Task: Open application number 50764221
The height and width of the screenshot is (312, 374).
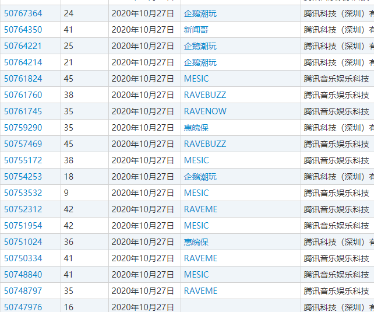Action: coord(23,46)
